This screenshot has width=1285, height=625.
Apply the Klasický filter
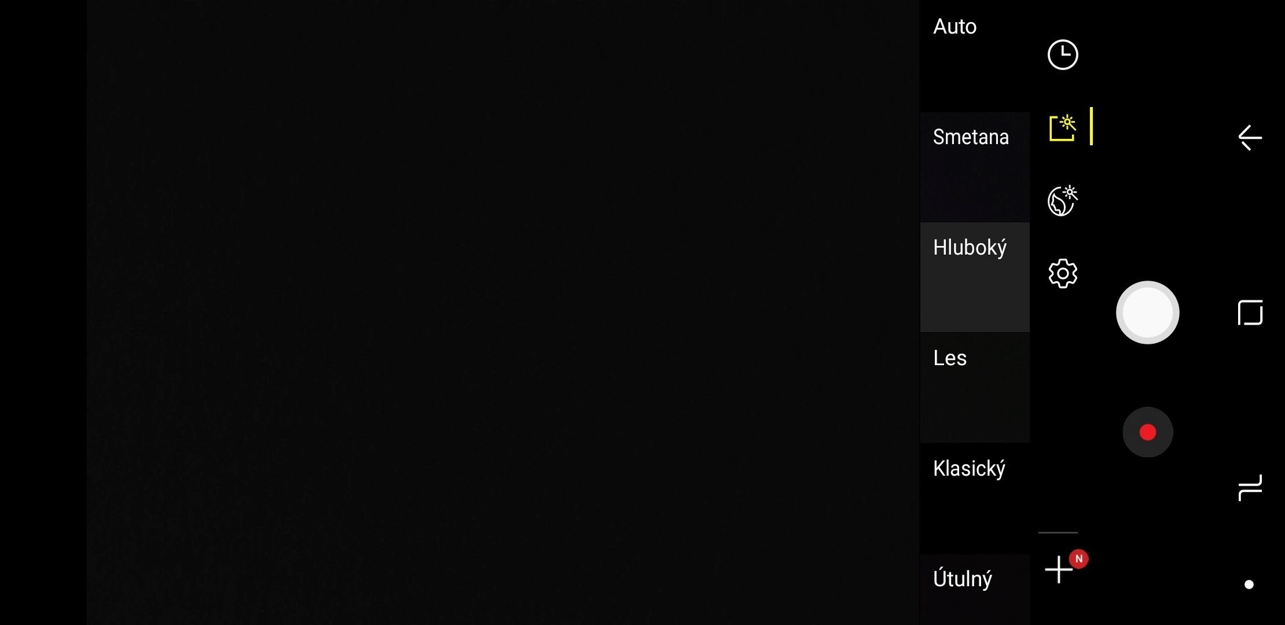tap(975, 498)
